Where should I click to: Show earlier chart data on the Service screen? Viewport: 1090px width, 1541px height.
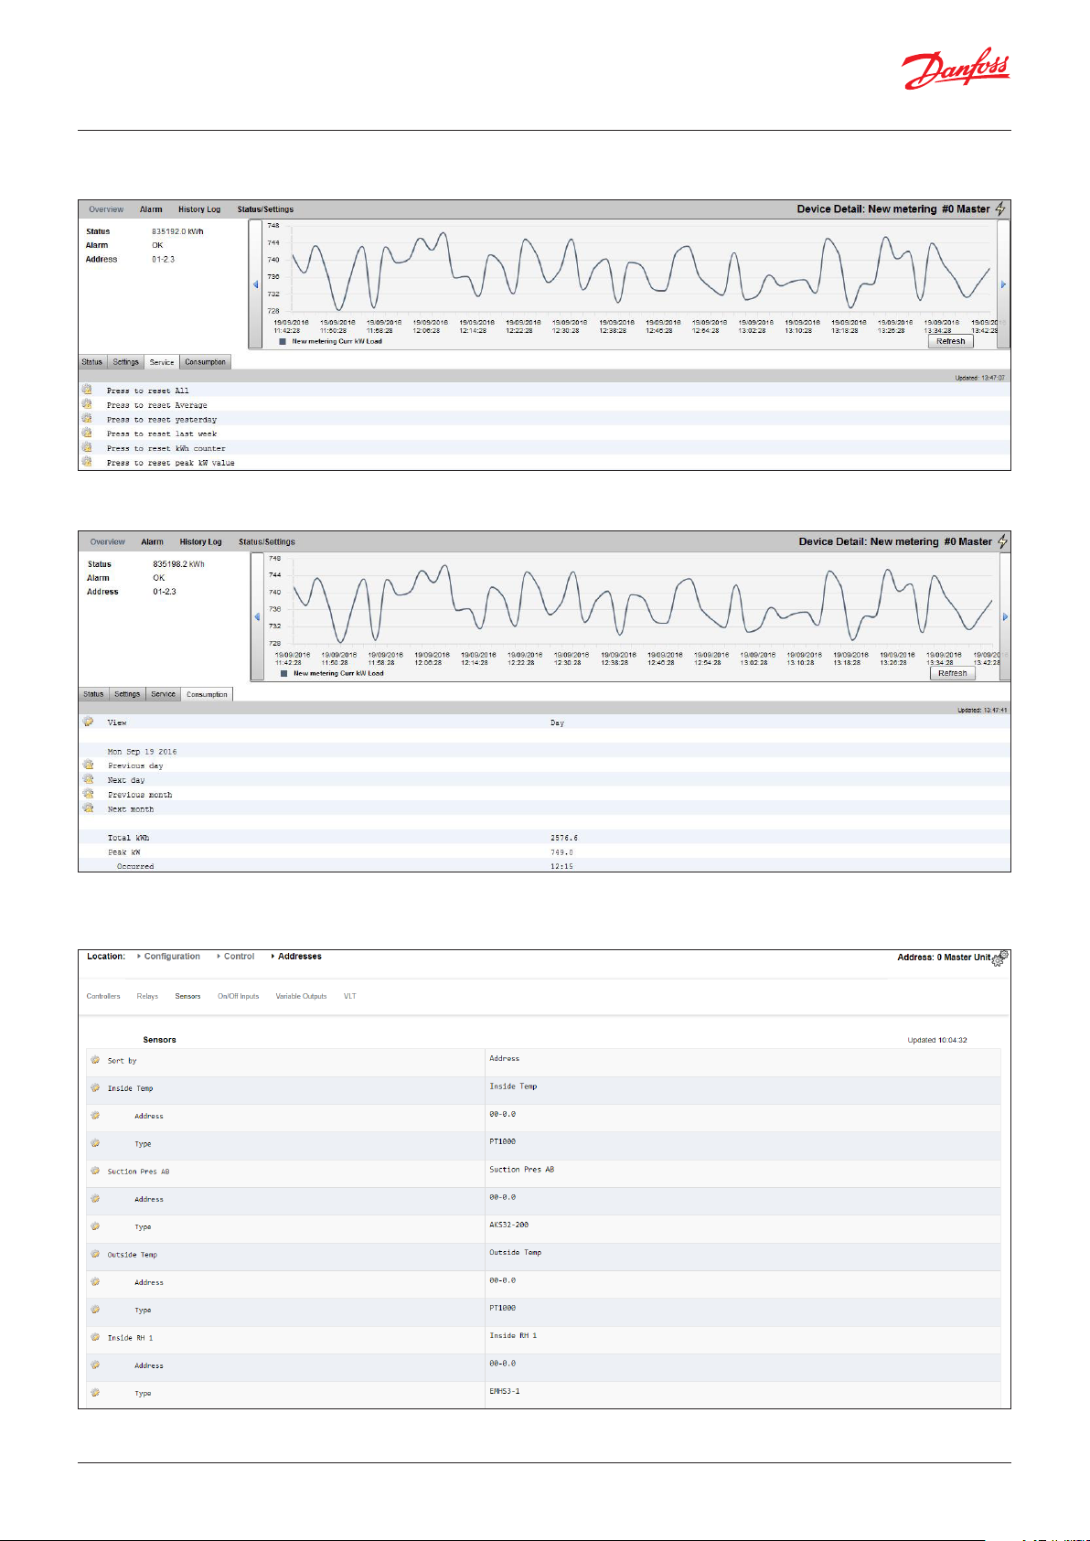tap(255, 284)
